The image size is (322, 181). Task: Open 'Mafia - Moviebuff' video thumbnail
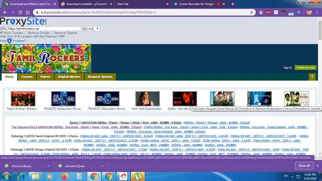click(x=185, y=99)
